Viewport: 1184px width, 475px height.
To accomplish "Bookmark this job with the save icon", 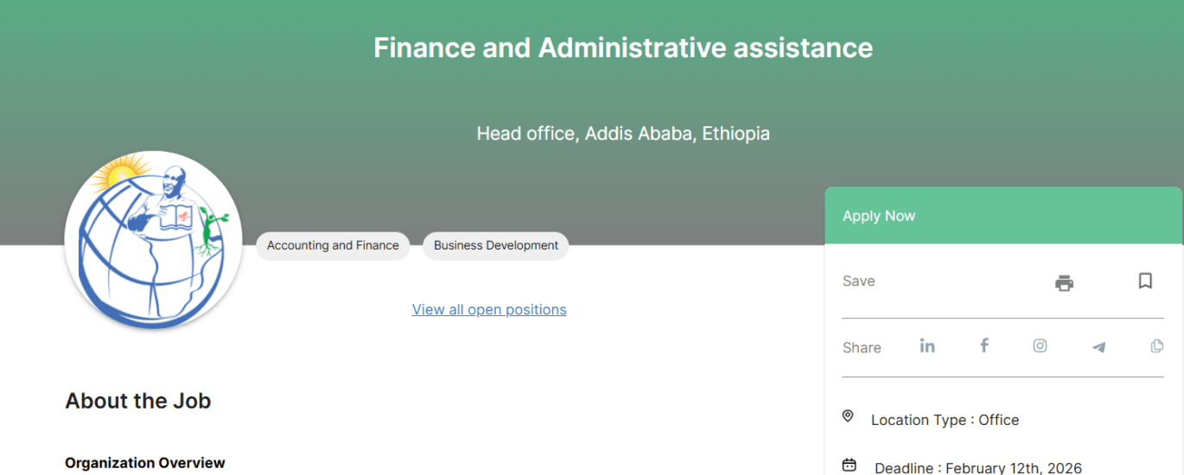I will pyautogui.click(x=1145, y=281).
